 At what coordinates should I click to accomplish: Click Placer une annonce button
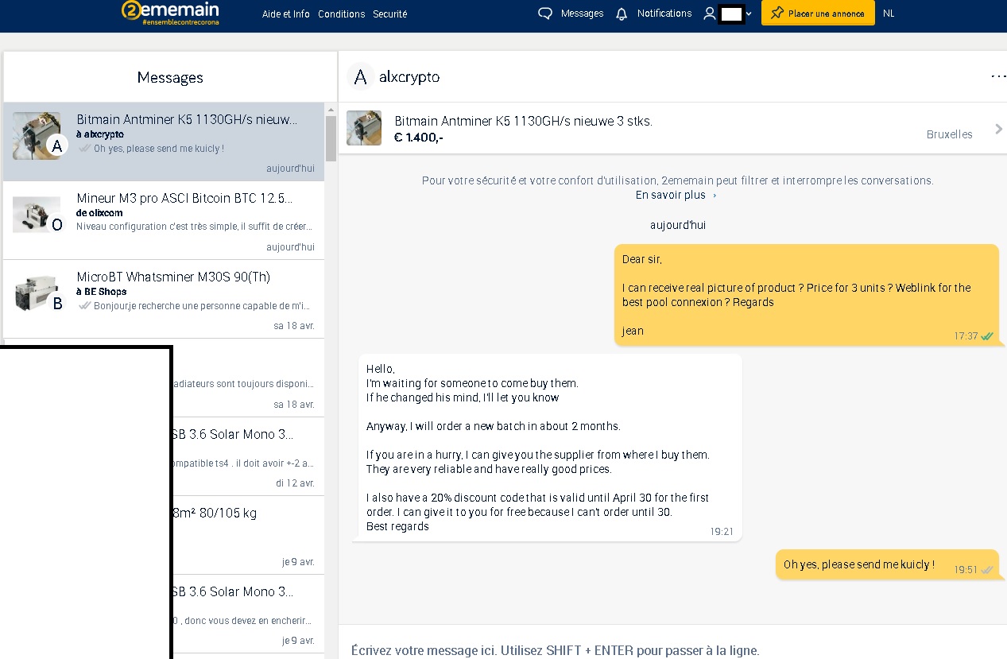pos(818,14)
